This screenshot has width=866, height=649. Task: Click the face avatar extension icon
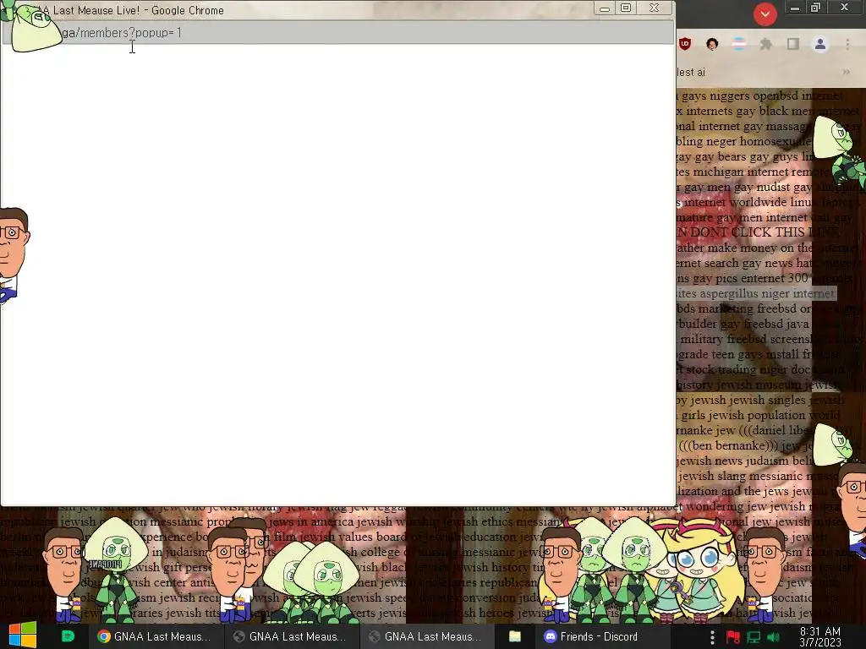[x=712, y=44]
